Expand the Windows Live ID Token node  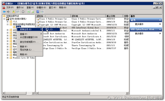tap(7, 58)
